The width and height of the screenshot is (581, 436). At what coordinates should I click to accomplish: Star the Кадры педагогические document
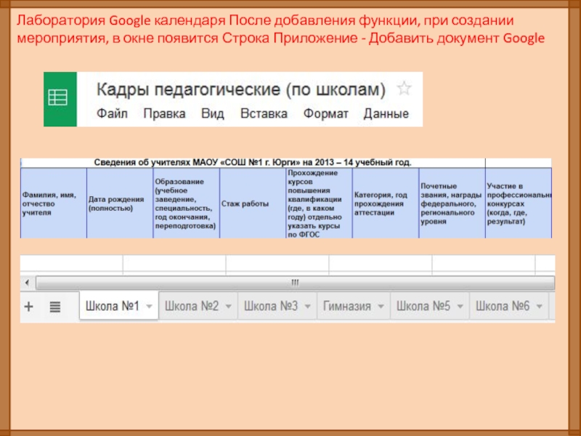pyautogui.click(x=405, y=89)
